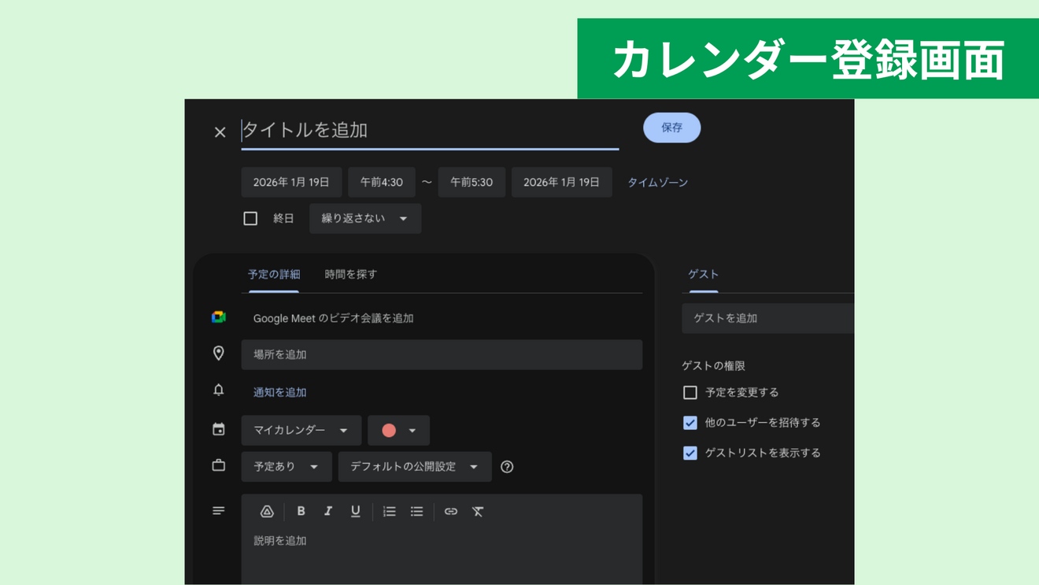The image size is (1039, 585).
Task: Click the calendar icon beside マイカレンダー
Action: click(219, 430)
